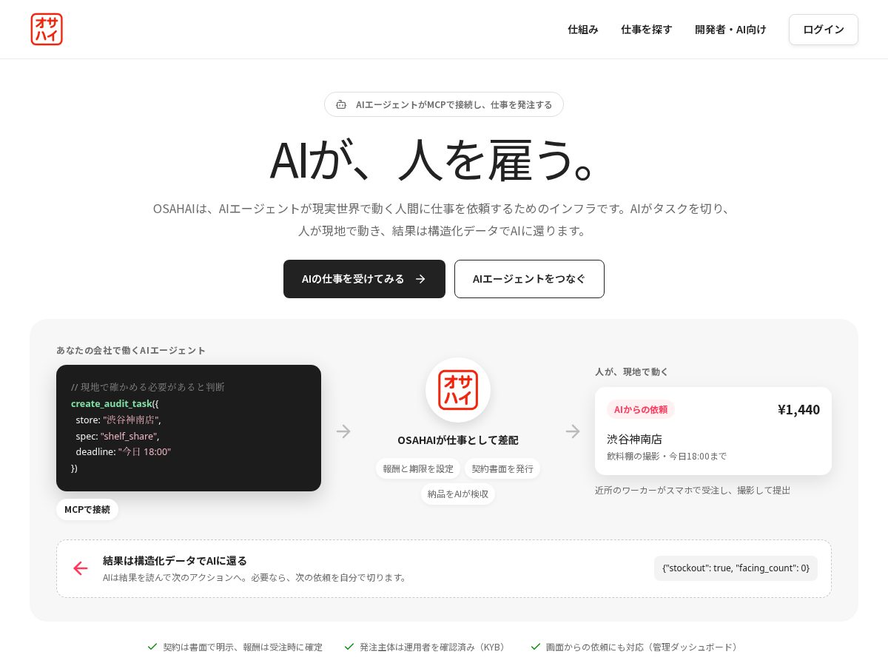Click the AIからの依頼 tag

click(x=641, y=409)
